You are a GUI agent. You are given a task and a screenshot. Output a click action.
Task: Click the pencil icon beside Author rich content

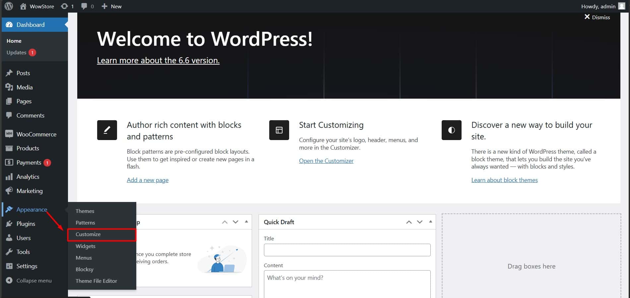107,130
